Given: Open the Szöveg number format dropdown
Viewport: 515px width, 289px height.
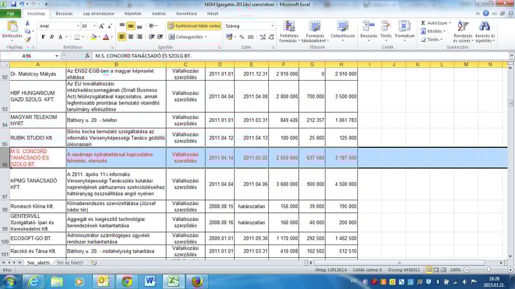Looking at the screenshot, I should (272, 26).
